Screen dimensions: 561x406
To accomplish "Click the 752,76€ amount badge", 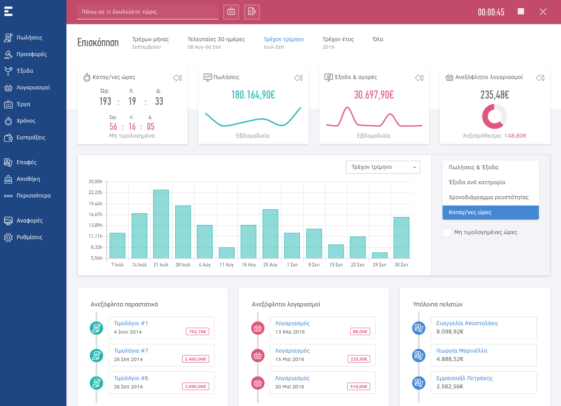I will (197, 332).
